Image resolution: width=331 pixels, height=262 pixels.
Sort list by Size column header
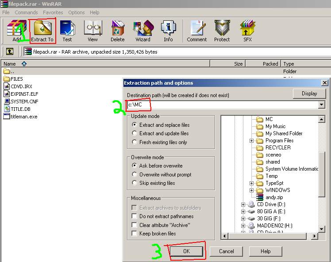(x=228, y=64)
